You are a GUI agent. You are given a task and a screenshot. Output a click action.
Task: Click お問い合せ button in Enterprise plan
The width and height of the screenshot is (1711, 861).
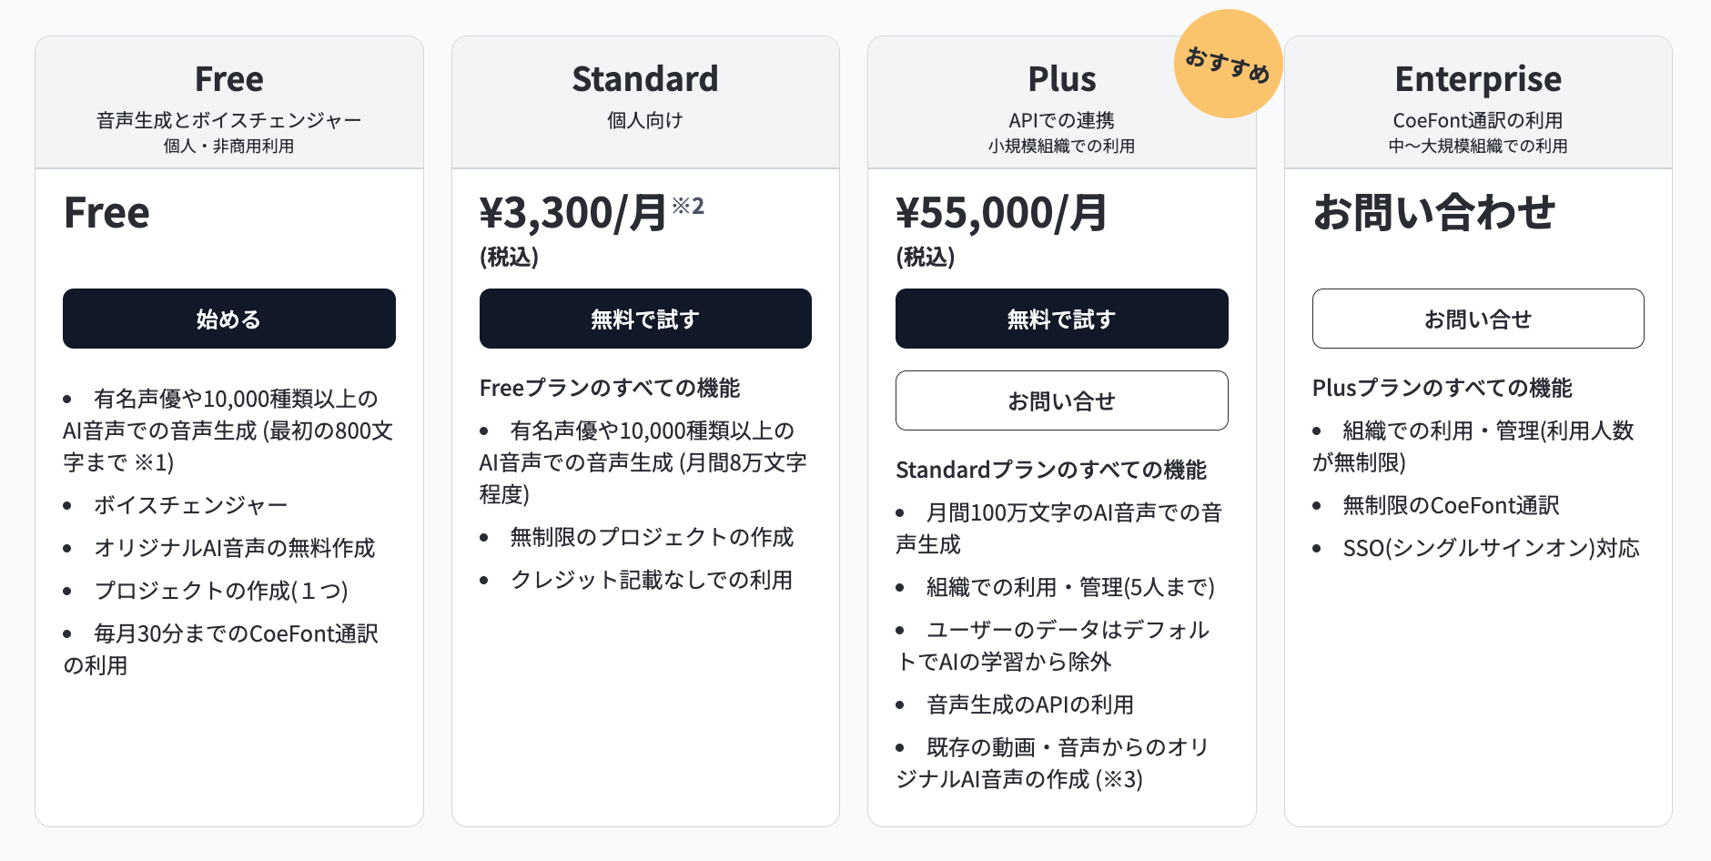pyautogui.click(x=1478, y=319)
